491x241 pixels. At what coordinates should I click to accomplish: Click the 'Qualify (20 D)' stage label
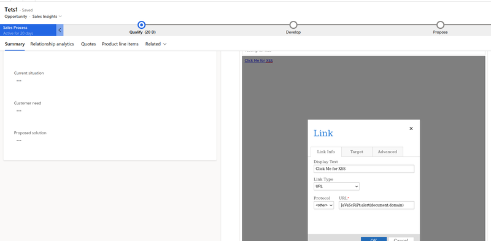(x=142, y=33)
